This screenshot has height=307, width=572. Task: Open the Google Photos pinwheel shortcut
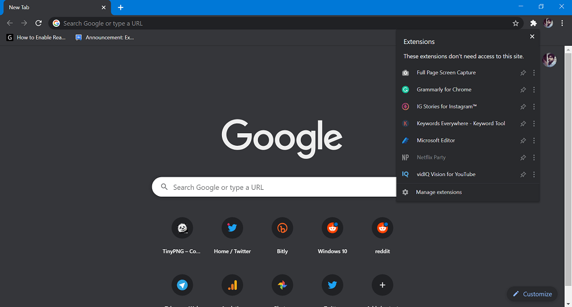point(282,285)
